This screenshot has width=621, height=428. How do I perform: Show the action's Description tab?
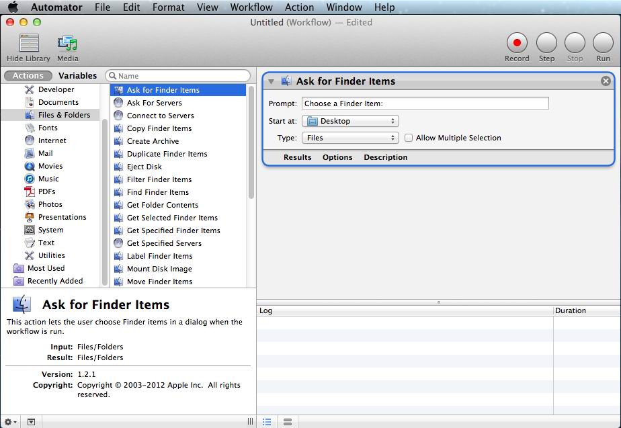click(x=385, y=157)
